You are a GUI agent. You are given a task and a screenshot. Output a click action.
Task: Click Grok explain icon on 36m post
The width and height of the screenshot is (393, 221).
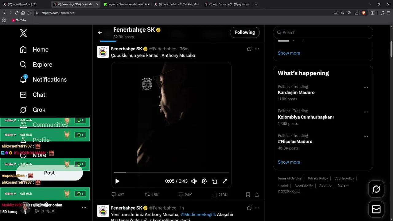coord(249,49)
